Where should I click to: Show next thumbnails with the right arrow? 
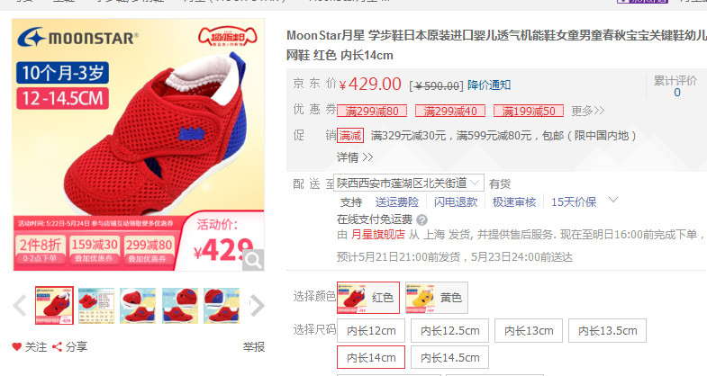coord(257,305)
